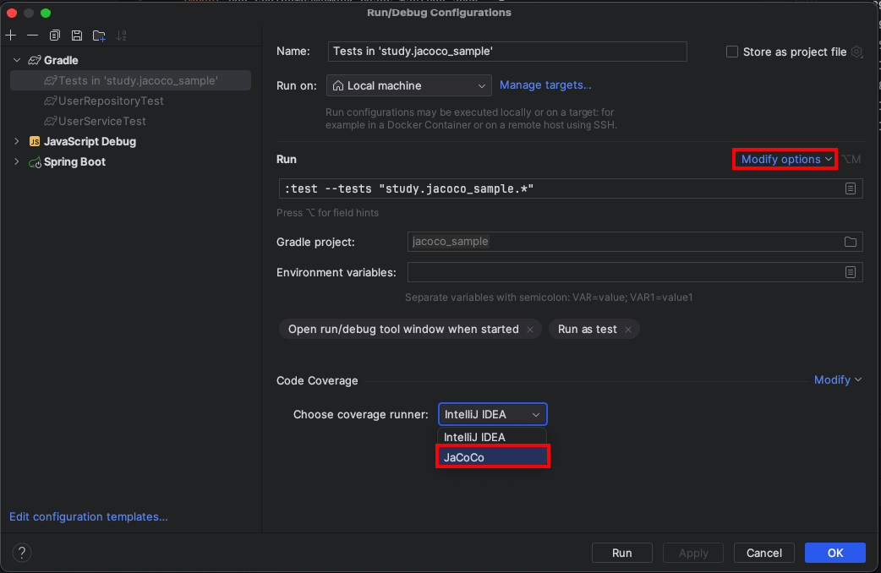
Task: Click the Spring Boot leaf icon
Action: point(35,161)
